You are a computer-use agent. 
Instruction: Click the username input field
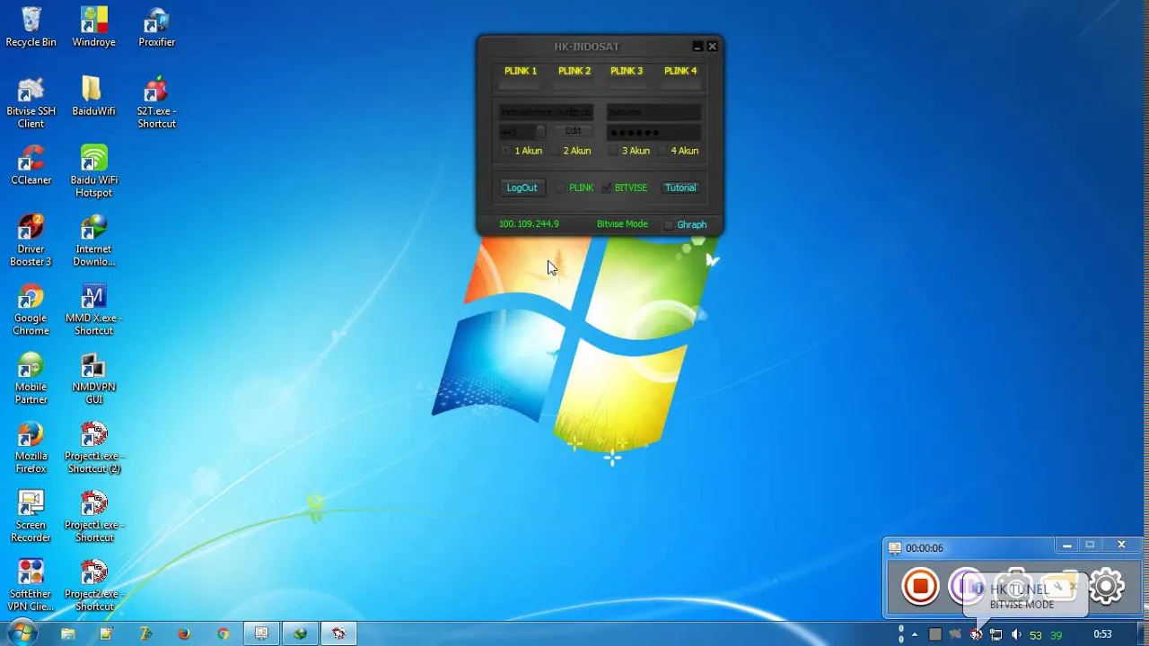[653, 112]
